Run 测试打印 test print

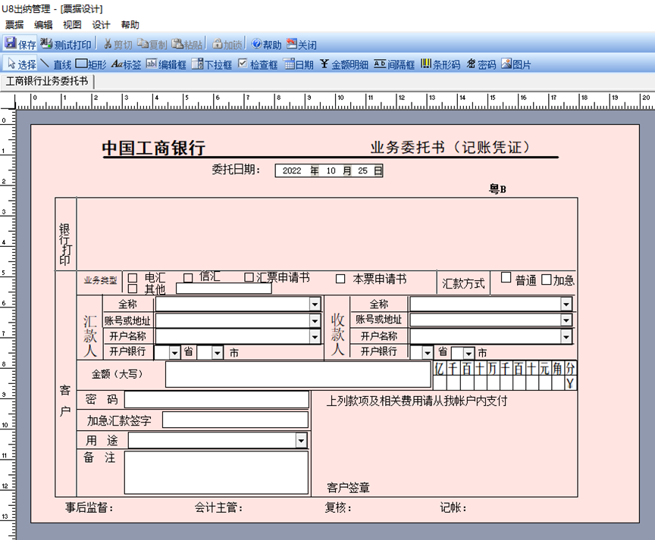tap(66, 44)
